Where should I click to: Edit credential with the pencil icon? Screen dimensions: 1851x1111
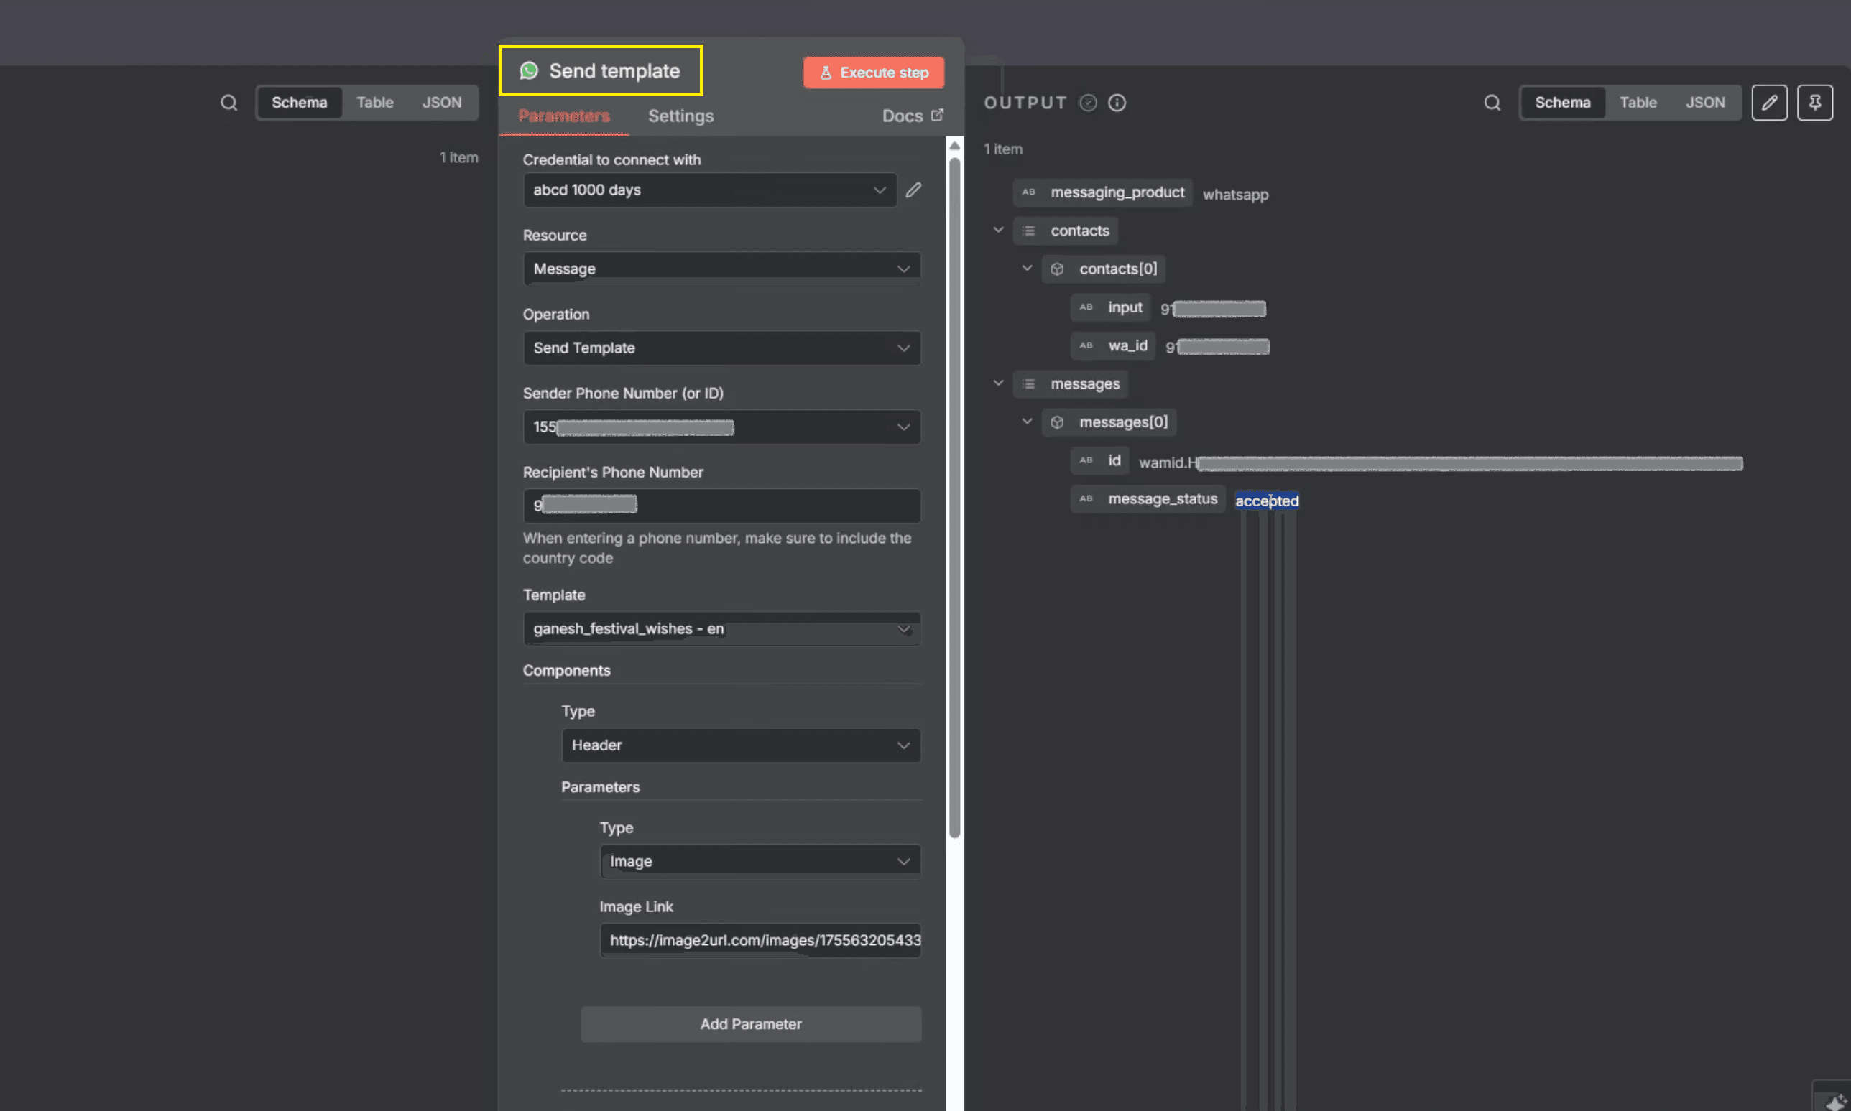click(x=913, y=190)
